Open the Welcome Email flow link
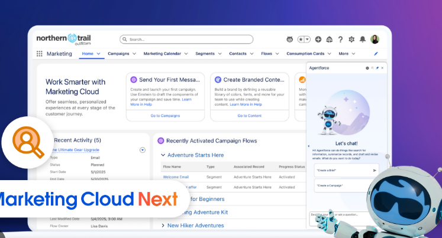This screenshot has height=238, width=442. click(176, 177)
